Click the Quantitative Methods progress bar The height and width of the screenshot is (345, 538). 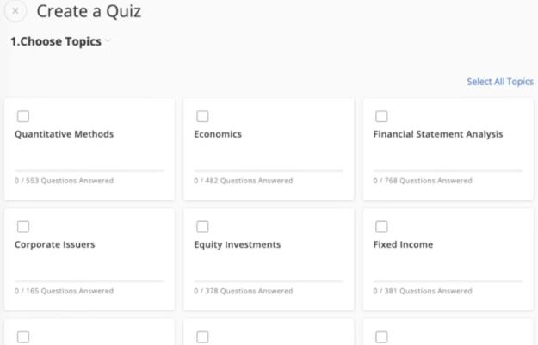pyautogui.click(x=89, y=170)
